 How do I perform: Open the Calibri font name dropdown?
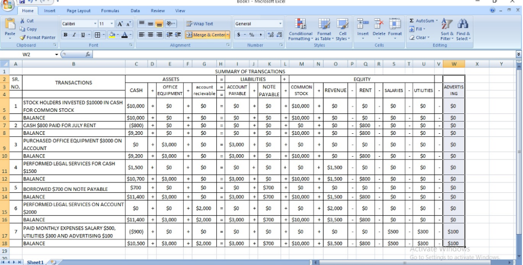pyautogui.click(x=95, y=24)
